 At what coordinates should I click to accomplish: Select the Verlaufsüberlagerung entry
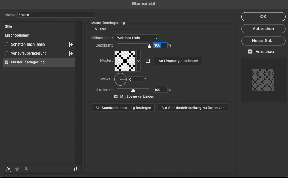(x=29, y=53)
